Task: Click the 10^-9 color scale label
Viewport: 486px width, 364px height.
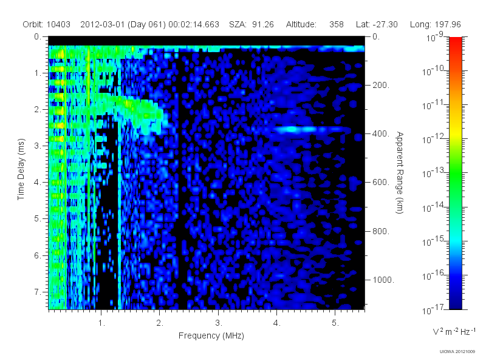Action: [x=435, y=37]
